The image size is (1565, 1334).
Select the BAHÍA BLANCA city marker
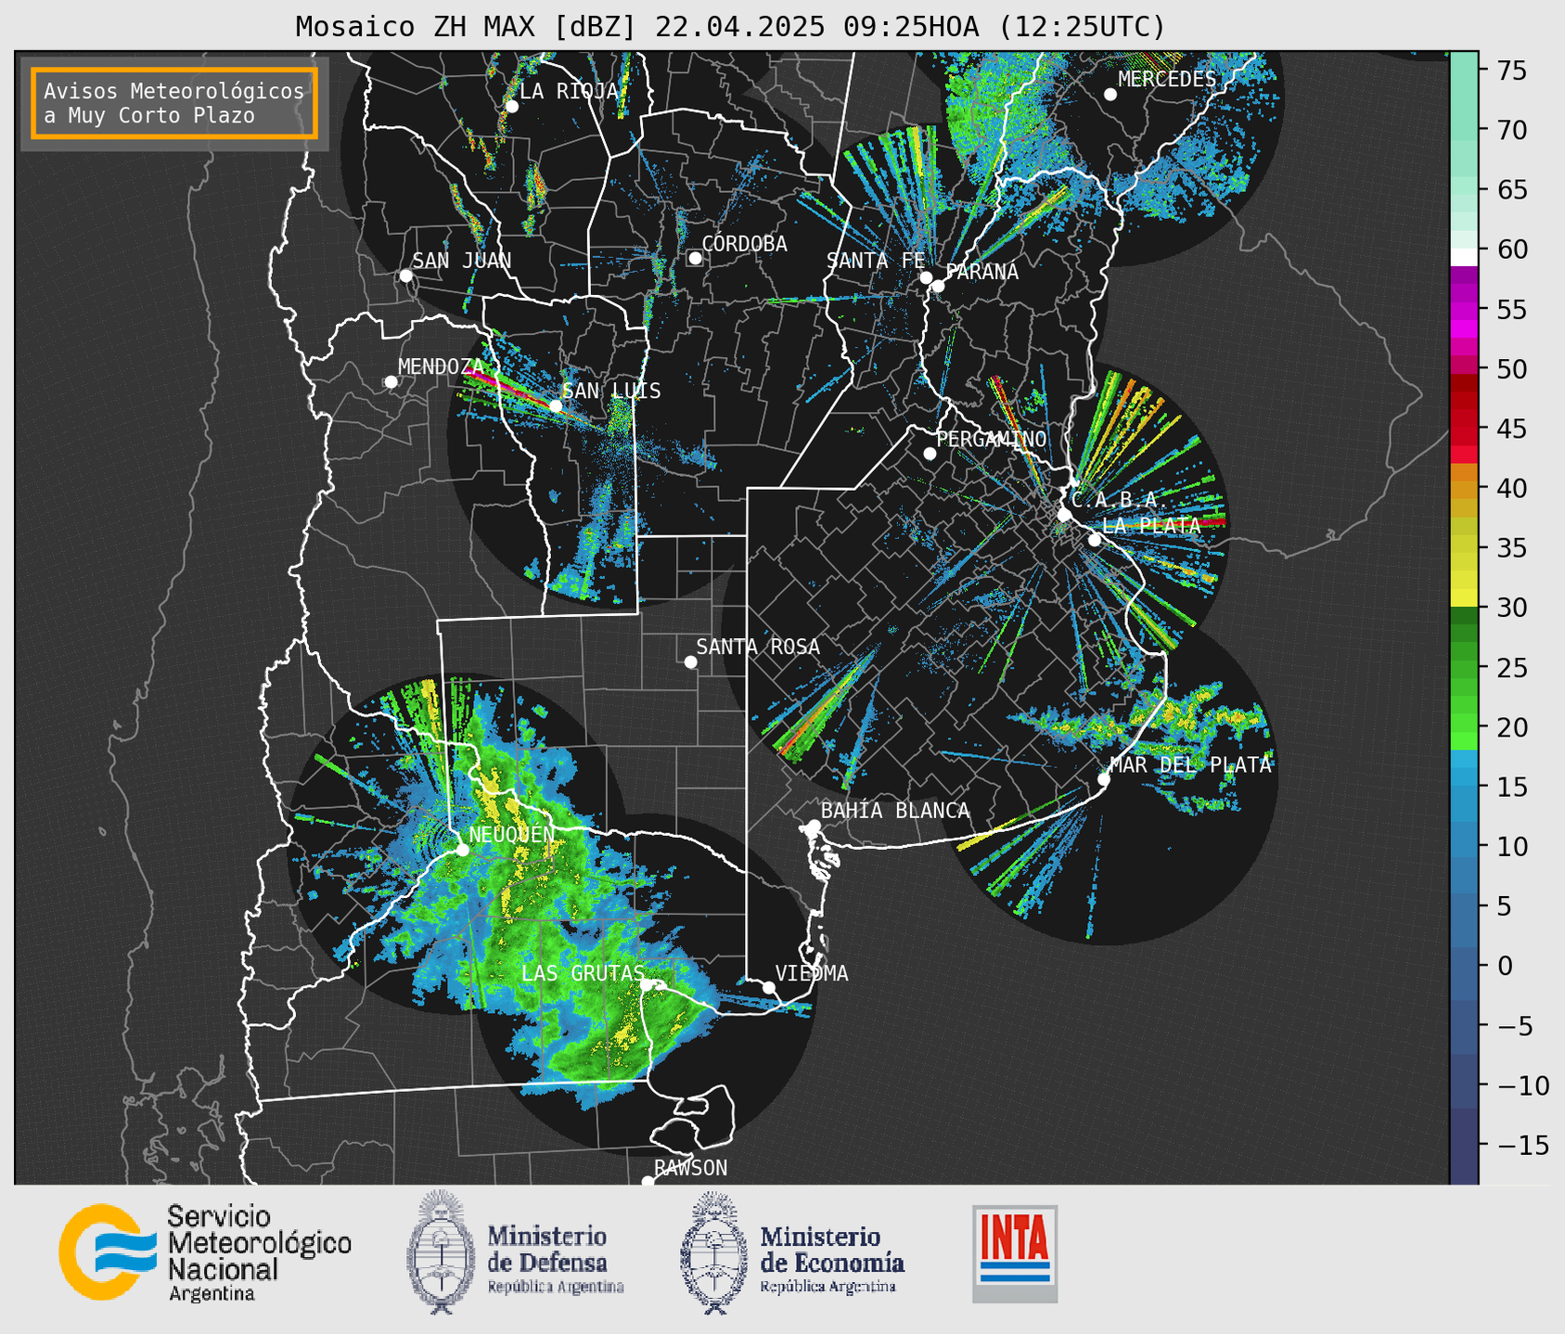(x=814, y=826)
